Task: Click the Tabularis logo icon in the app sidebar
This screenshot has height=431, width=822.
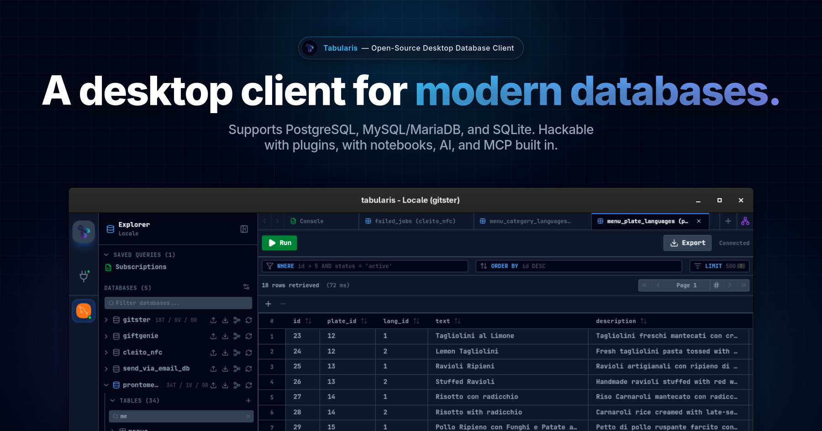Action: click(x=84, y=232)
